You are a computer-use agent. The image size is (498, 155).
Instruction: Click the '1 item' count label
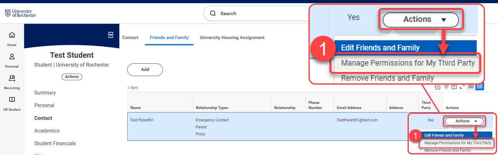click(x=133, y=88)
